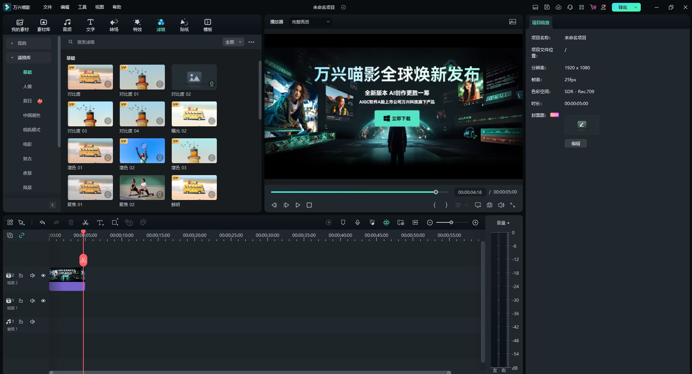Select the scissors split tool

click(x=86, y=222)
